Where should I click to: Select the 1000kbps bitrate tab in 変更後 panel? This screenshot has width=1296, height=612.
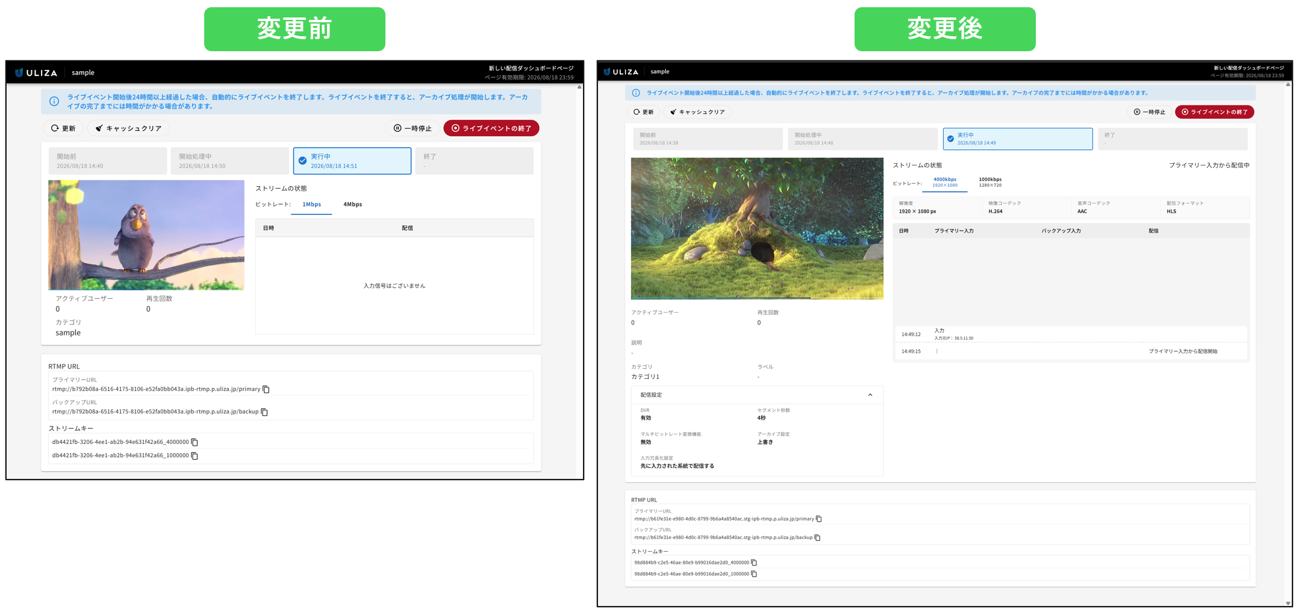pos(990,182)
